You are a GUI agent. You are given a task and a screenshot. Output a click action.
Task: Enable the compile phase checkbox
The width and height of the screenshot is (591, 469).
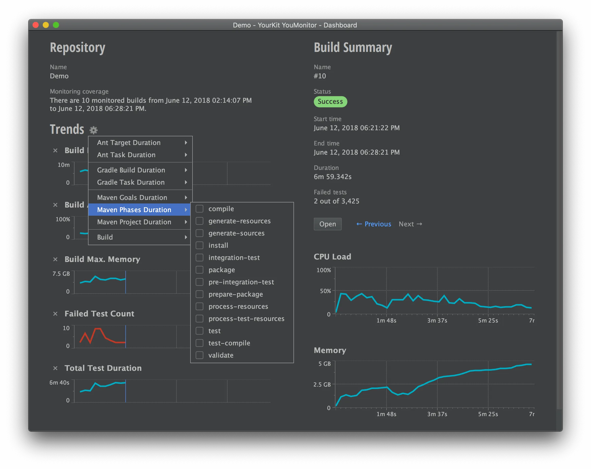(200, 209)
